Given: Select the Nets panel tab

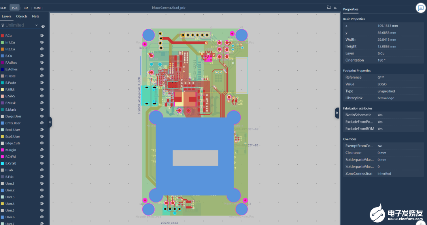Looking at the screenshot, I should [x=36, y=16].
